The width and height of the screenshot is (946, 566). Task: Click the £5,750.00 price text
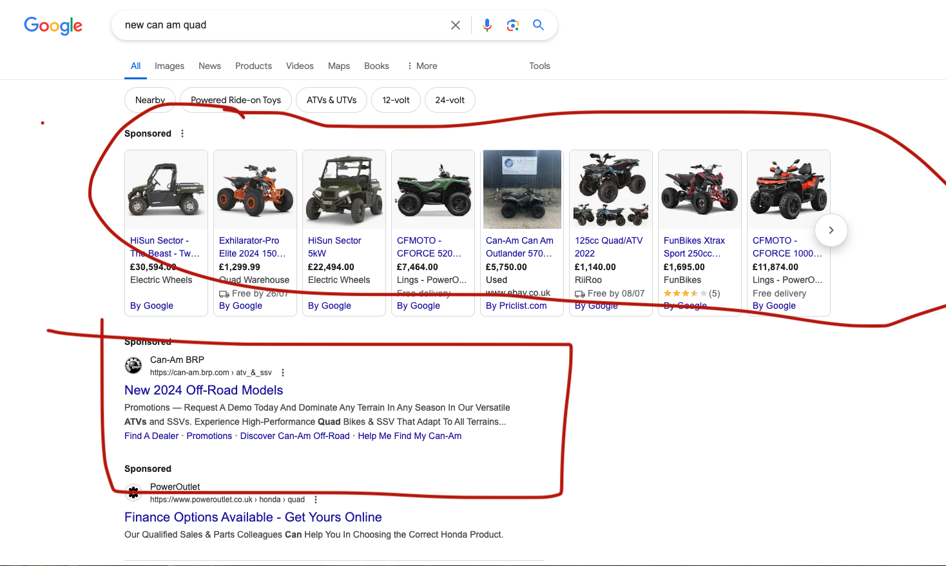tap(507, 267)
